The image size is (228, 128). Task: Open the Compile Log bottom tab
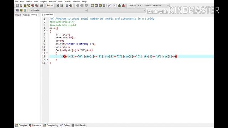pos(51,125)
